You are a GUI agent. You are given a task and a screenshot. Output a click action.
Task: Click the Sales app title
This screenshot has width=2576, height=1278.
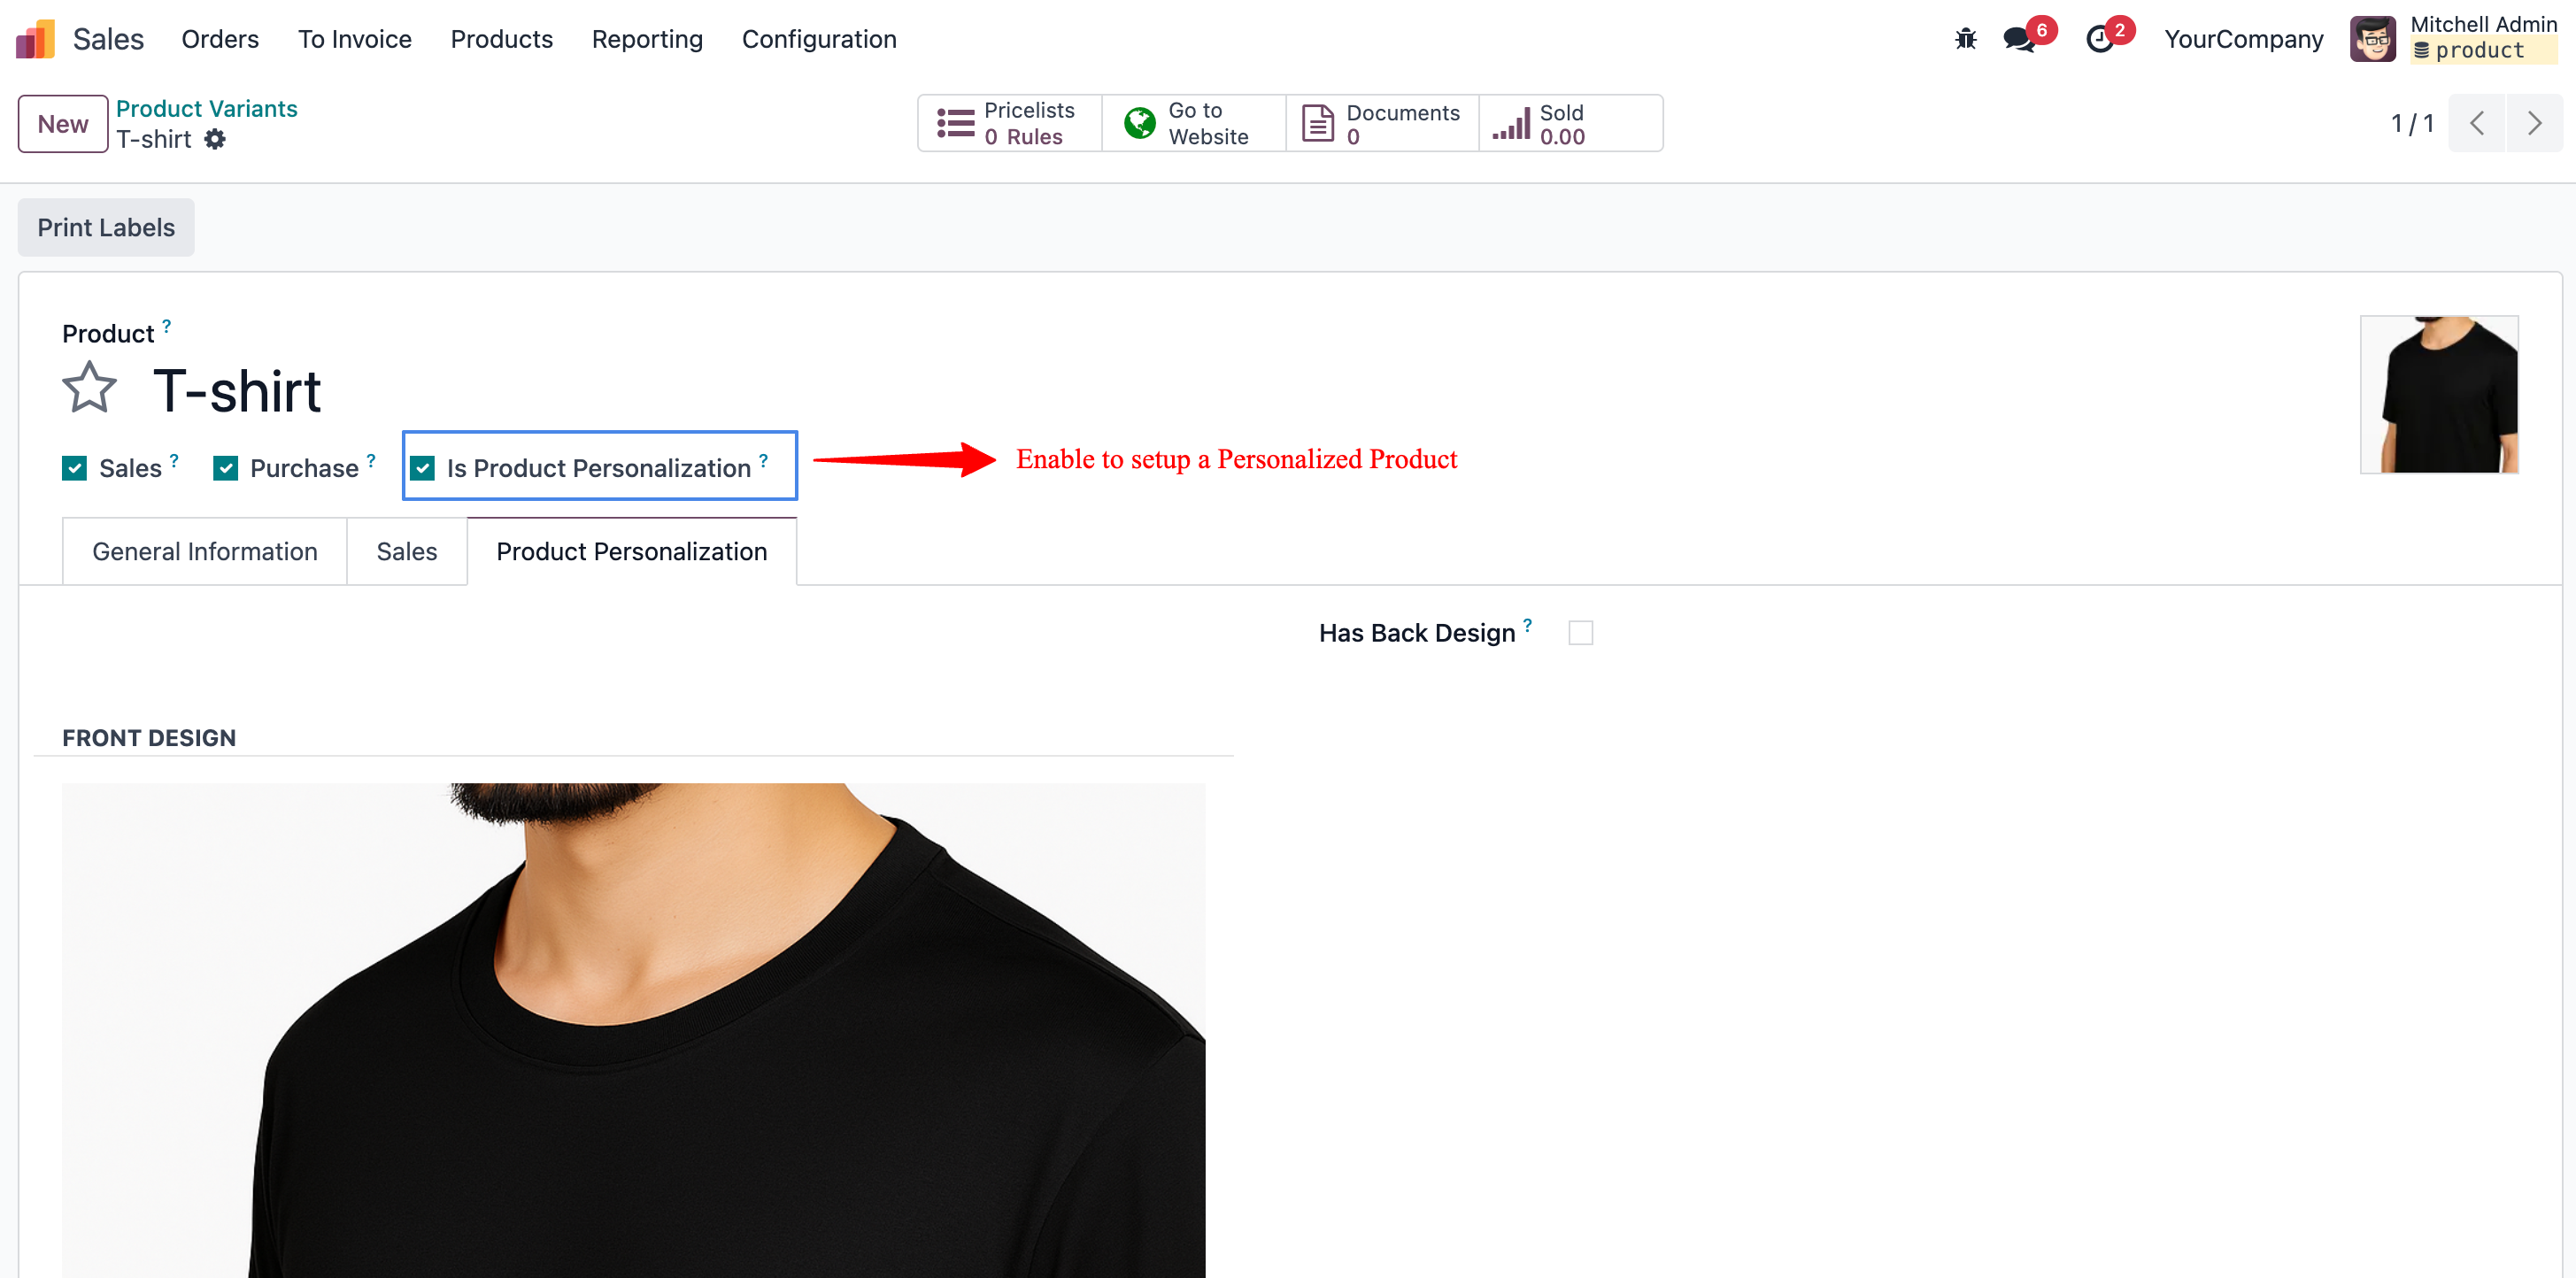tap(108, 39)
